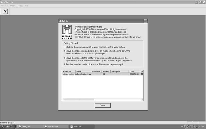Open the Utility menu
206x129 pixels.
click(x=12, y=6)
